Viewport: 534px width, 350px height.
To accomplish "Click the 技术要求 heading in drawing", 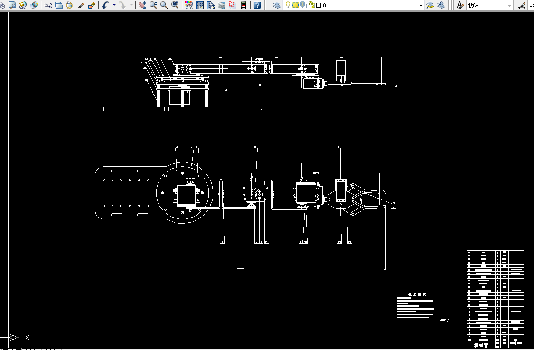I will pyautogui.click(x=417, y=294).
